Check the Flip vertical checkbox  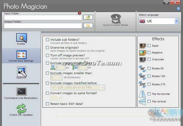click(x=149, y=101)
